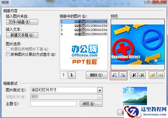Move selected picture up with arrow button

tap(64, 75)
